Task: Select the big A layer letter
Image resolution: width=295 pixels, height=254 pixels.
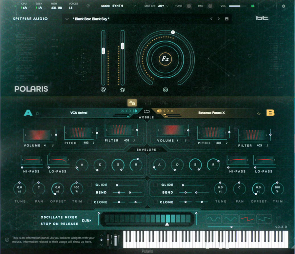Action: click(28, 113)
